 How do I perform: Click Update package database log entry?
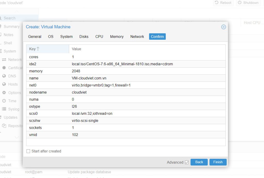[89, 172]
